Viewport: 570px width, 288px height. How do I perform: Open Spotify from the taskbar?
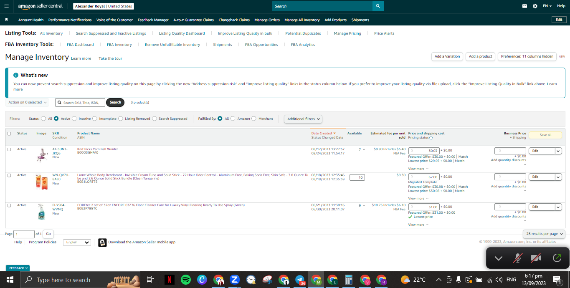click(186, 280)
